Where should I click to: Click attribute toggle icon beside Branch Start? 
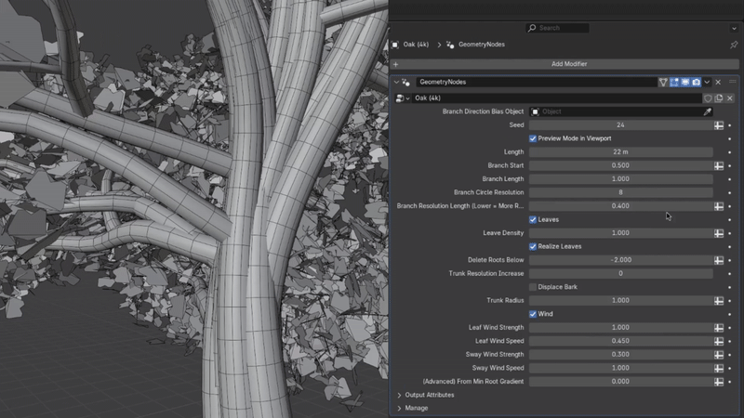pos(719,165)
